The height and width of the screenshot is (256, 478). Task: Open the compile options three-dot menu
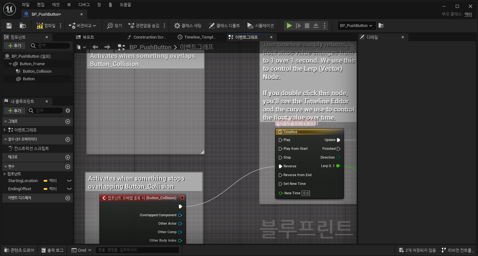point(61,26)
